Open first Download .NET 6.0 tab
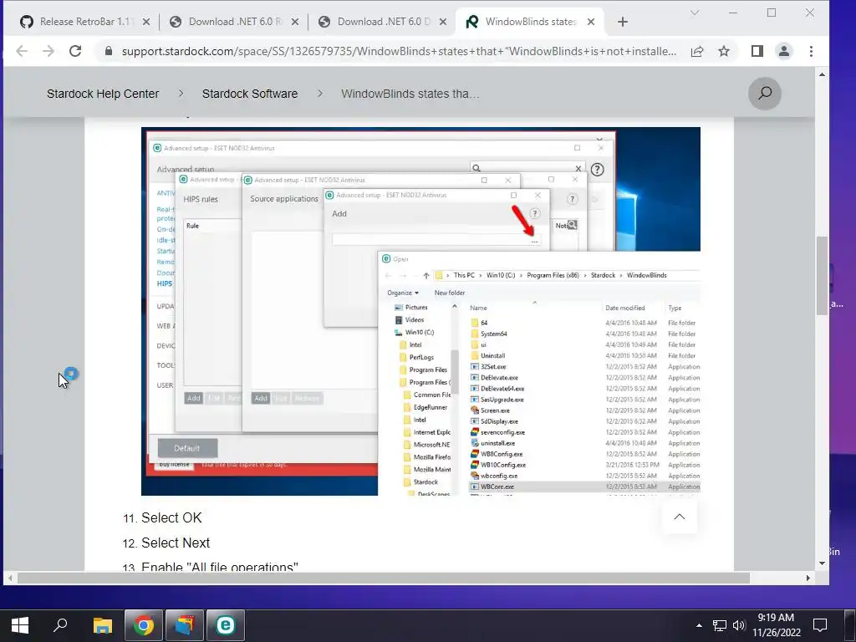 (x=234, y=22)
